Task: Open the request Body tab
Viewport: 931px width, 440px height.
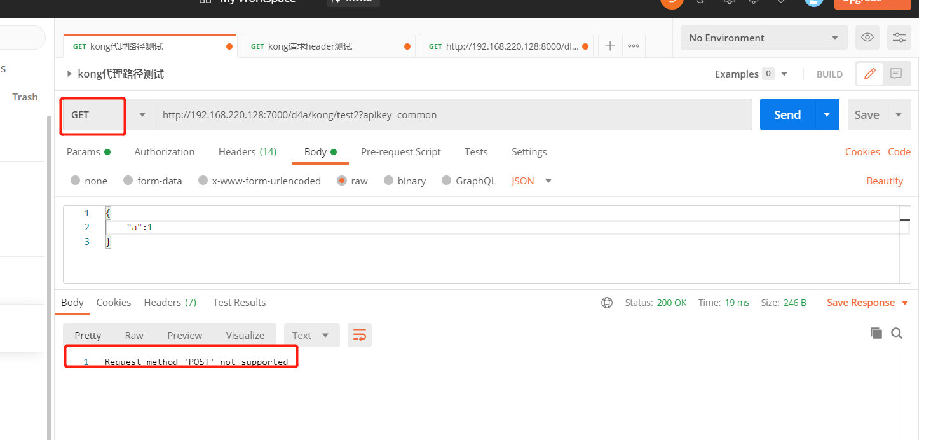Action: [320, 151]
